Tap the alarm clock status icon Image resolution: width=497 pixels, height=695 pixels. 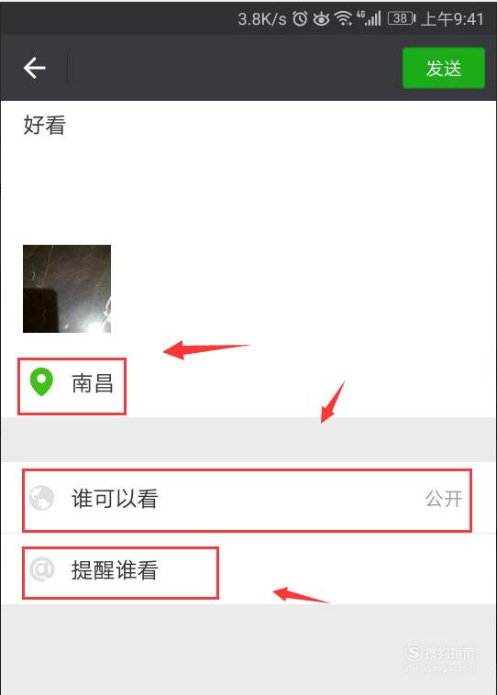tap(300, 18)
